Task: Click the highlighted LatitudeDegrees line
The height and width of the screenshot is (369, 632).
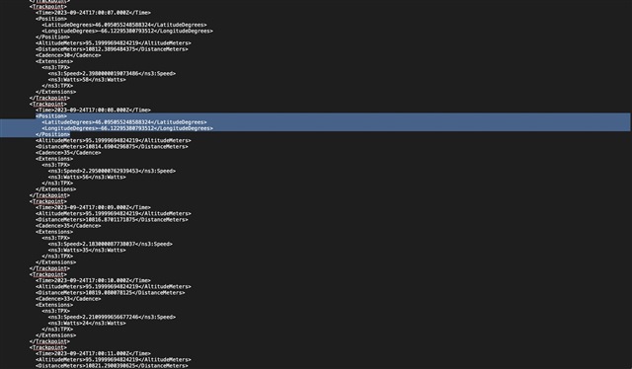Action: point(124,122)
